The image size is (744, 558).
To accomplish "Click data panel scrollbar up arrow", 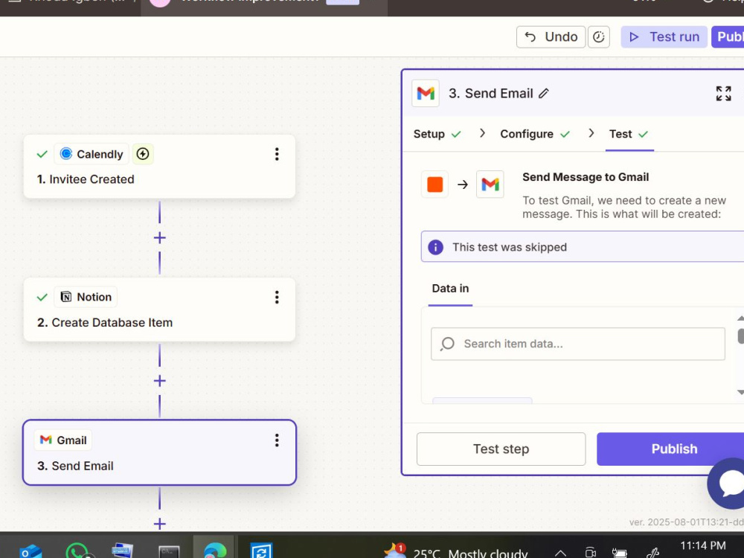I will 740,318.
